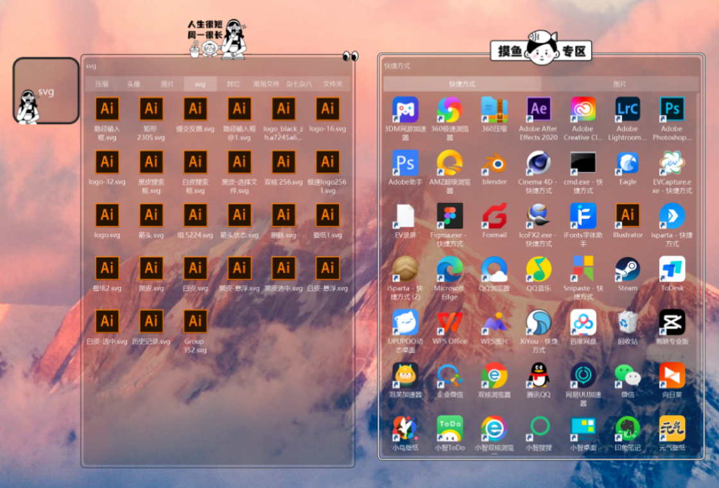Select the 常用文件 tab
Viewport: 719px width, 488px height.
pyautogui.click(x=266, y=84)
